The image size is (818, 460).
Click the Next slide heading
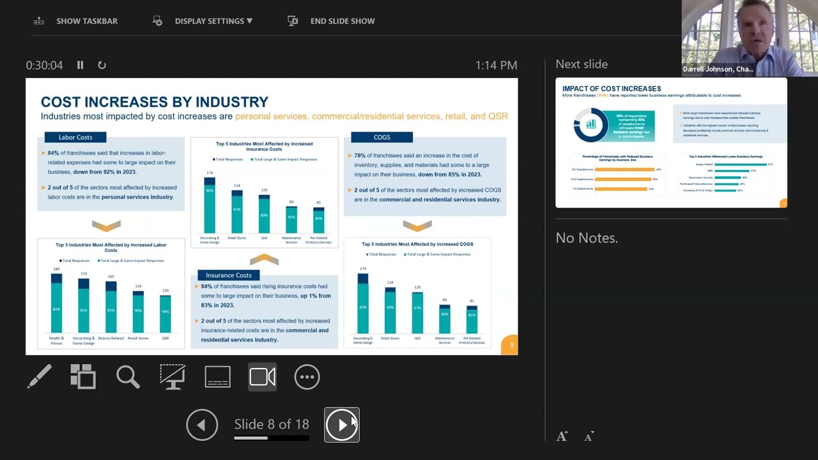(x=582, y=64)
